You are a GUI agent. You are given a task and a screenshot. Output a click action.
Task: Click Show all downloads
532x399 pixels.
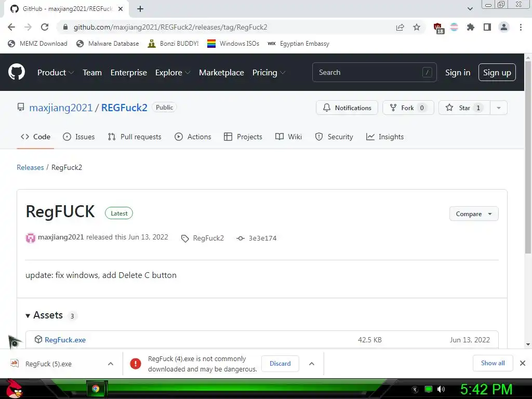click(x=493, y=363)
